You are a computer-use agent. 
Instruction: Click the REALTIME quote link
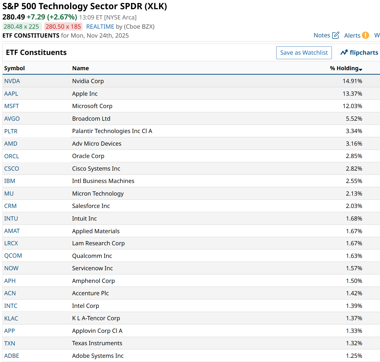[100, 27]
